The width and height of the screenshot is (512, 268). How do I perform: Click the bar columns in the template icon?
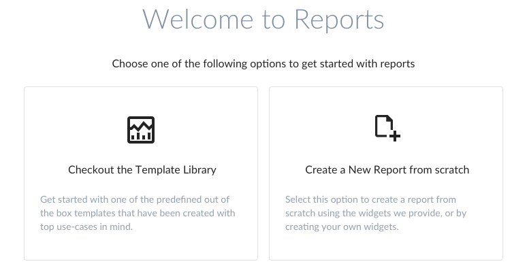pyautogui.click(x=141, y=136)
